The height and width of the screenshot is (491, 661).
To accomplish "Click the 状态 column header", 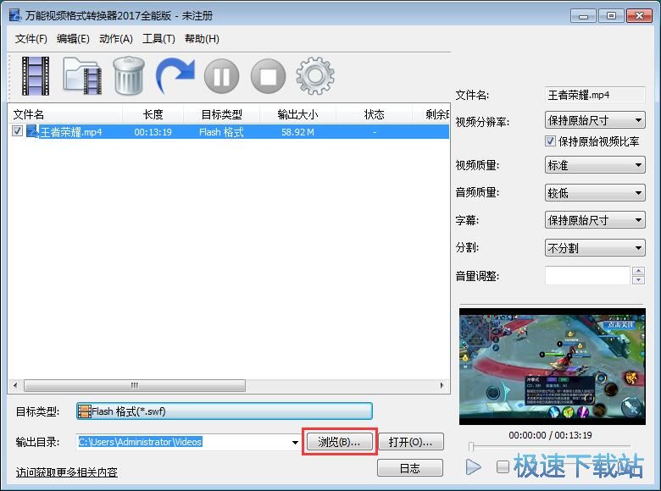I will pyautogui.click(x=374, y=114).
